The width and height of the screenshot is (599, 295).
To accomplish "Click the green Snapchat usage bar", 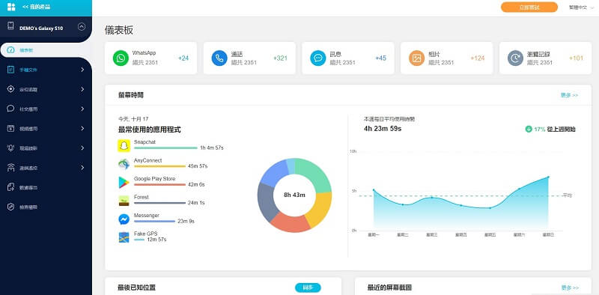I will click(165, 148).
